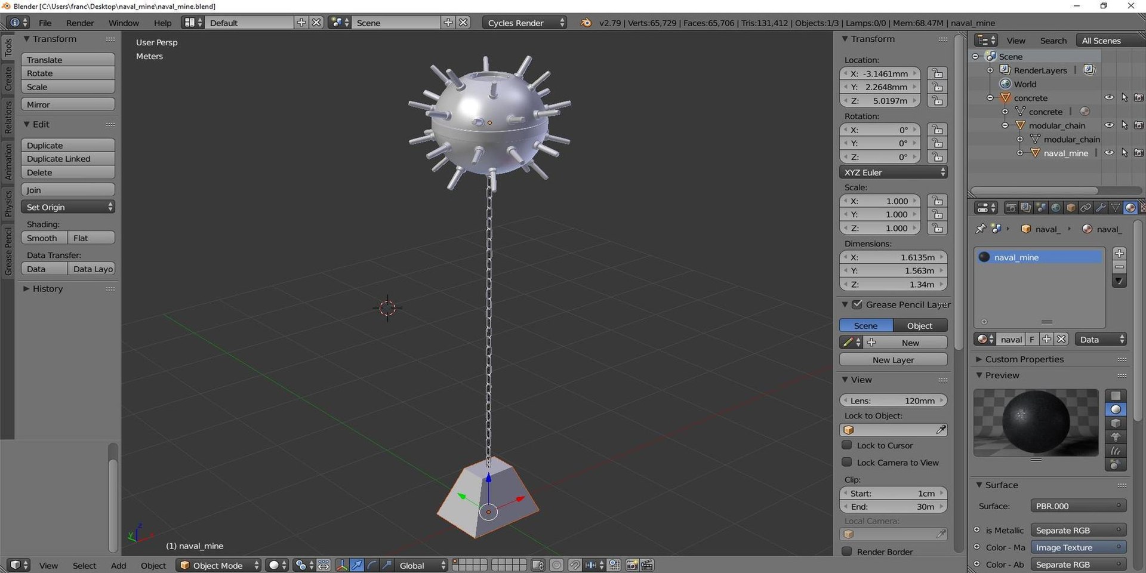Click the Duplicate Linked button
Viewport: 1146px width, 573px height.
68,159
